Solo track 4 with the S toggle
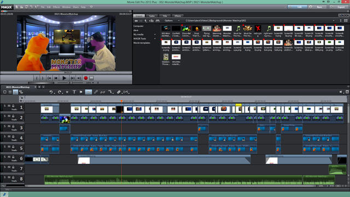 [x=5, y=136]
